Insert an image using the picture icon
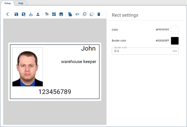 (x=61, y=14)
